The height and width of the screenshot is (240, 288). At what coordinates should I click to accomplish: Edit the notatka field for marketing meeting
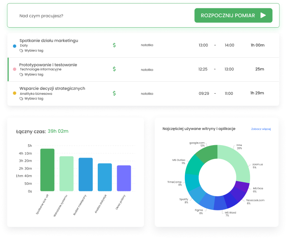pos(147,45)
